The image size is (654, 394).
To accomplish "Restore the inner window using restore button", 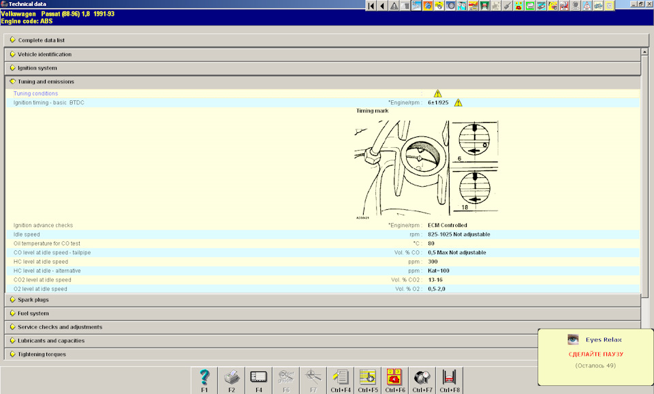I will point(640,4).
